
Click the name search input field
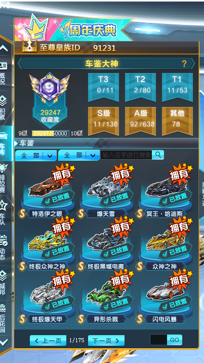pos(127,155)
